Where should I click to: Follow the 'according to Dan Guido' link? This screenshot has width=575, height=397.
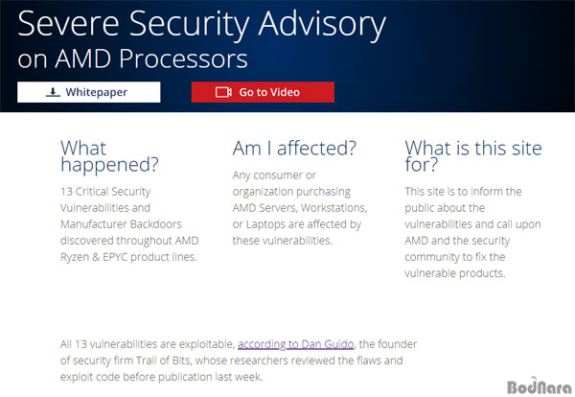[x=295, y=344]
